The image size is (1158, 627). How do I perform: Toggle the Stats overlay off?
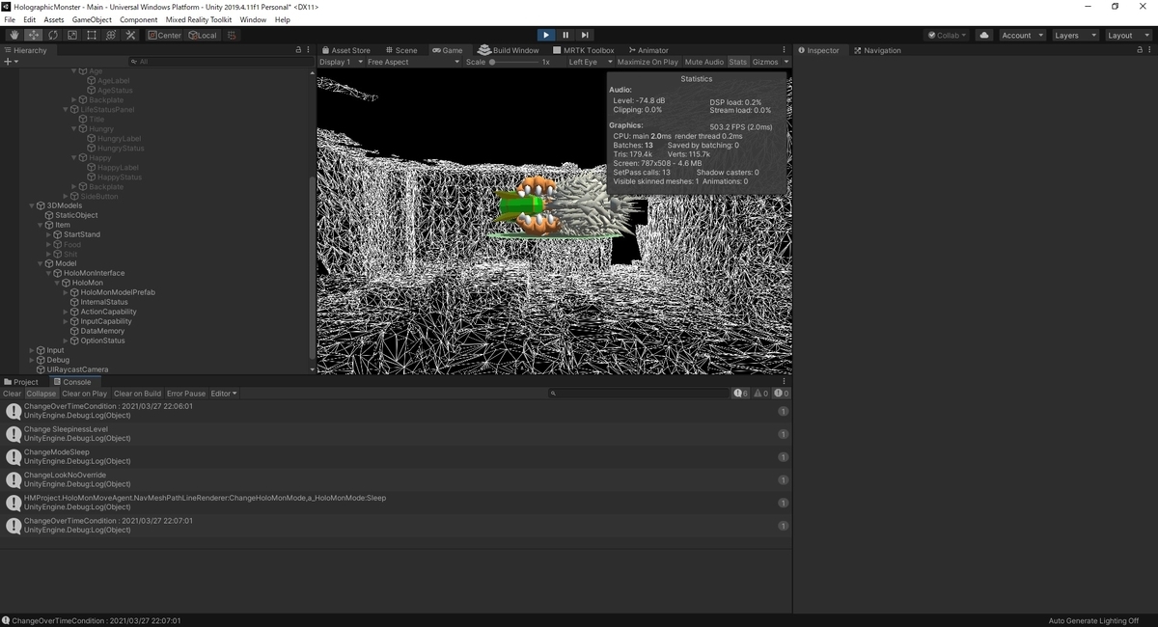click(737, 61)
